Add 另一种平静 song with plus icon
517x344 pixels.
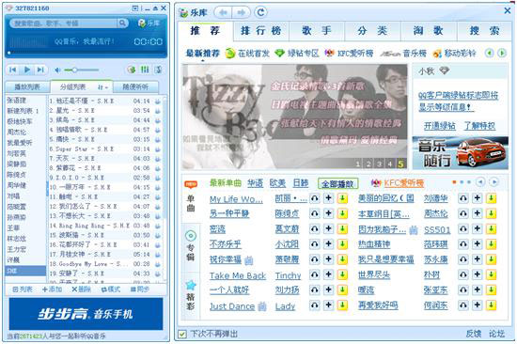click(x=328, y=213)
